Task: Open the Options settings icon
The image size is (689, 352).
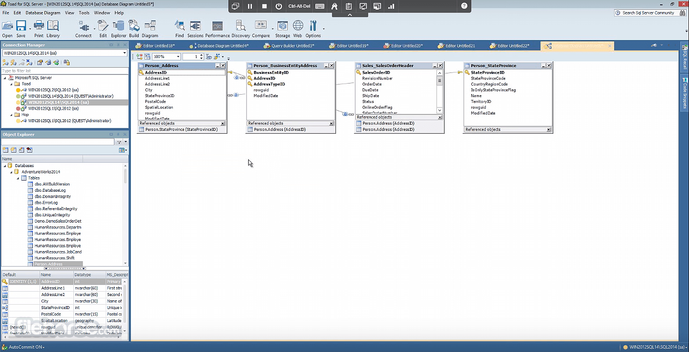Action: tap(313, 28)
